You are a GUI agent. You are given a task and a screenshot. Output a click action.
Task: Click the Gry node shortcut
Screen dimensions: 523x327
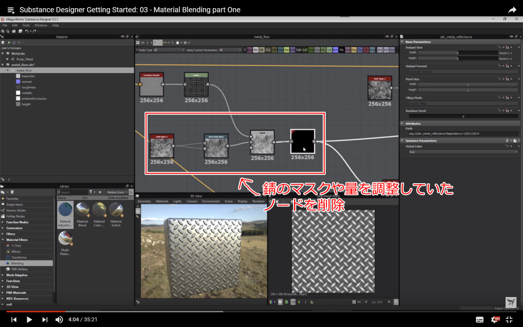[317, 50]
